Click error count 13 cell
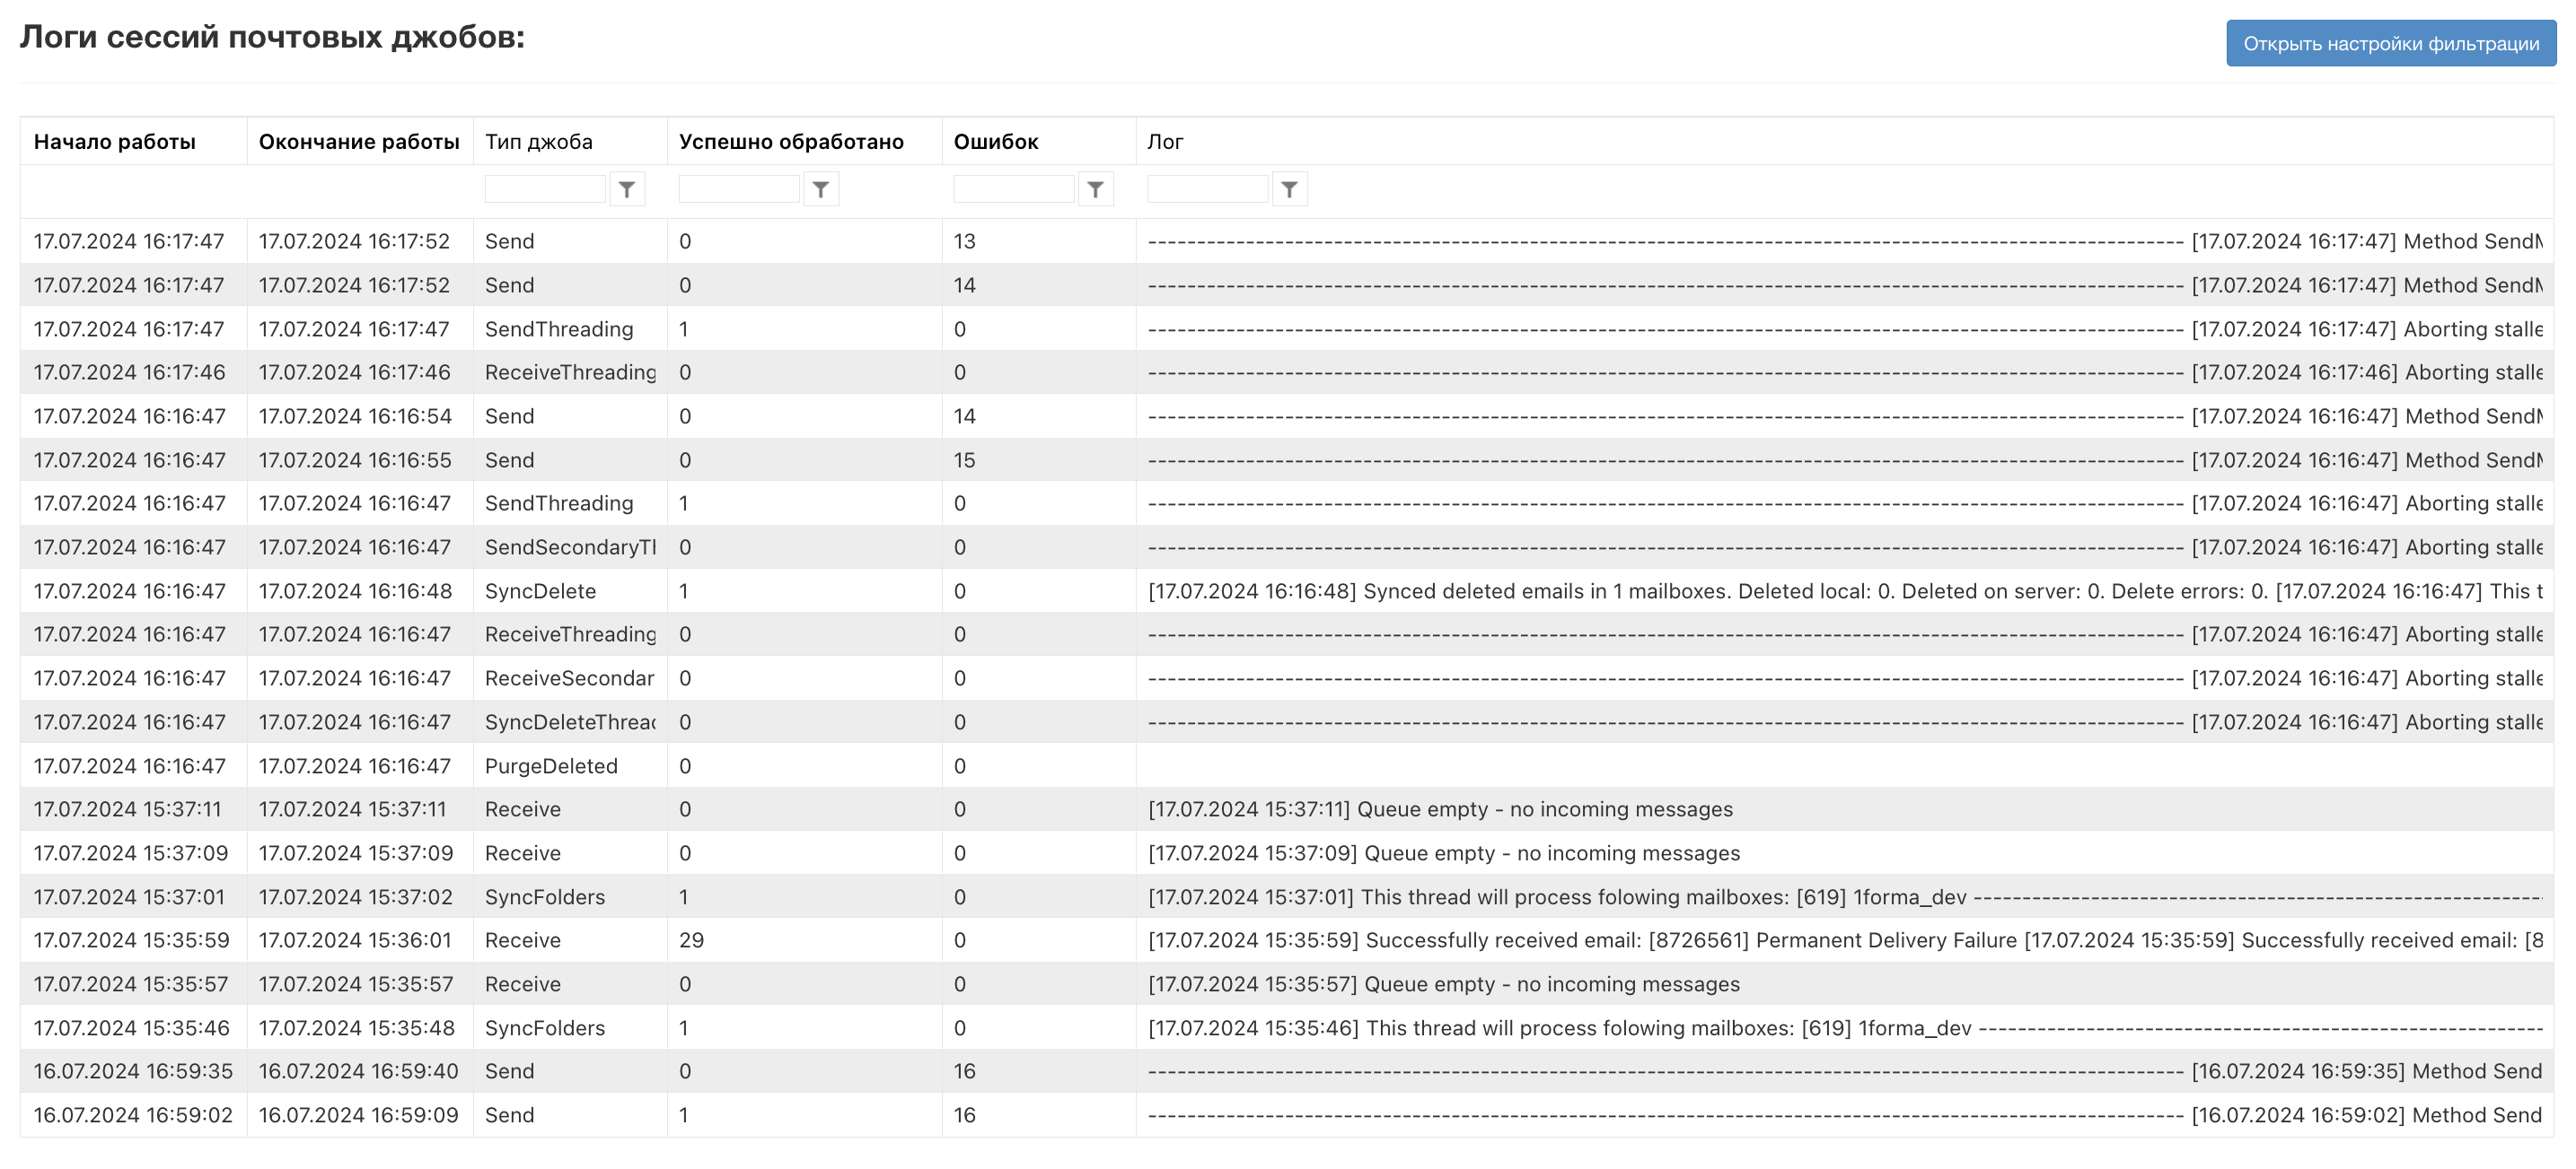The width and height of the screenshot is (2576, 1169). coord(965,242)
